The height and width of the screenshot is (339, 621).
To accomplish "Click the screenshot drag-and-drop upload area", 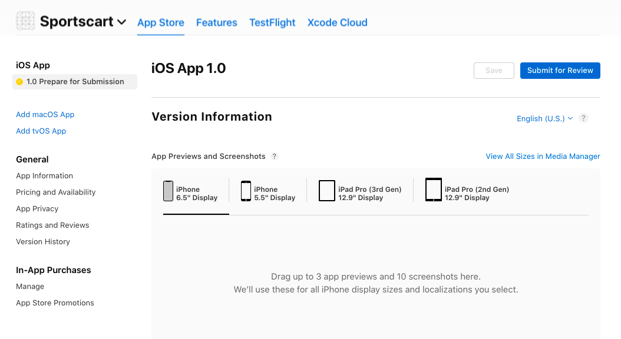I will [376, 281].
